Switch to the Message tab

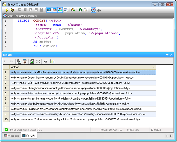click(x=11, y=136)
